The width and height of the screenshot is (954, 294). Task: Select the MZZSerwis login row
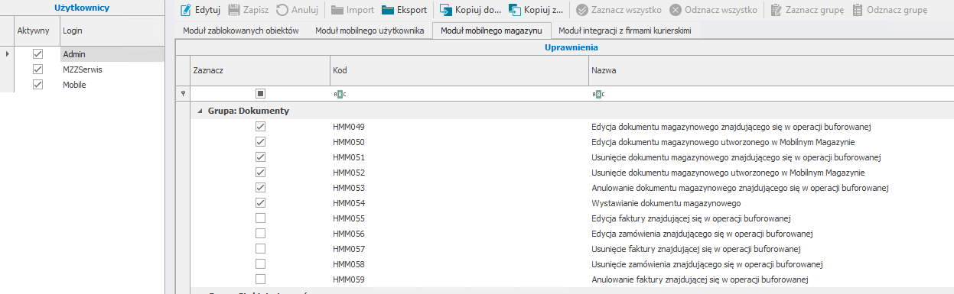[x=112, y=69]
